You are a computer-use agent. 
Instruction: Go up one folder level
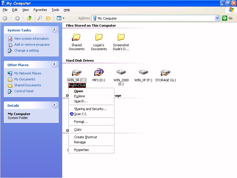click(x=29, y=18)
